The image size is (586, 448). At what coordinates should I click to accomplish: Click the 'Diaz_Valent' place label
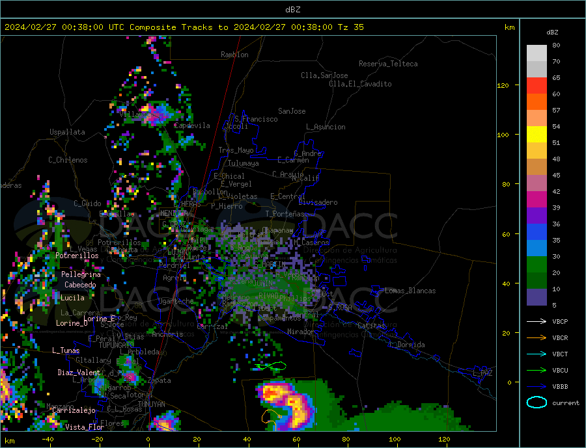tap(79, 373)
